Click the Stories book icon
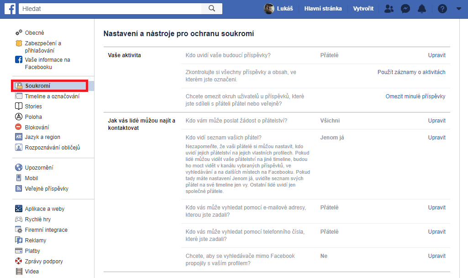 coord(19,106)
